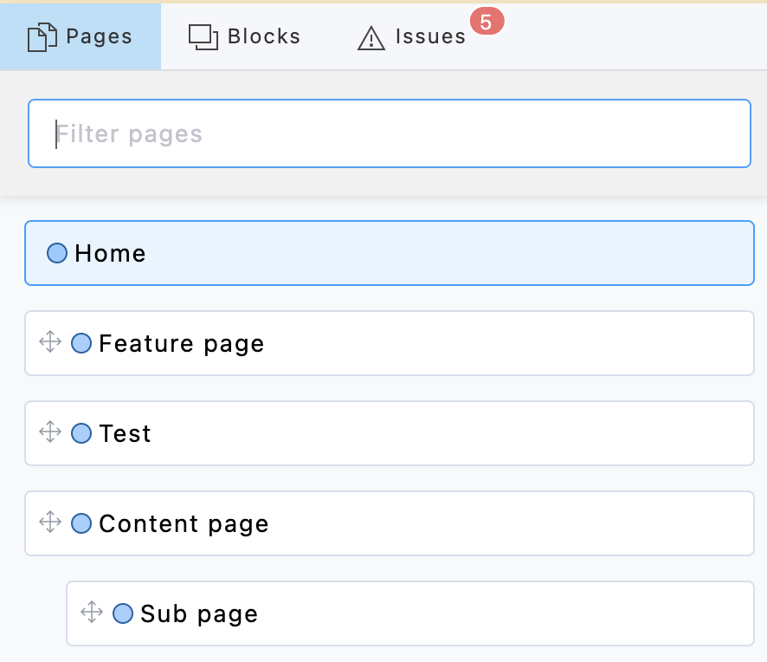Click the move handle beside Test
Screen dimensions: 767x662
click(50, 432)
